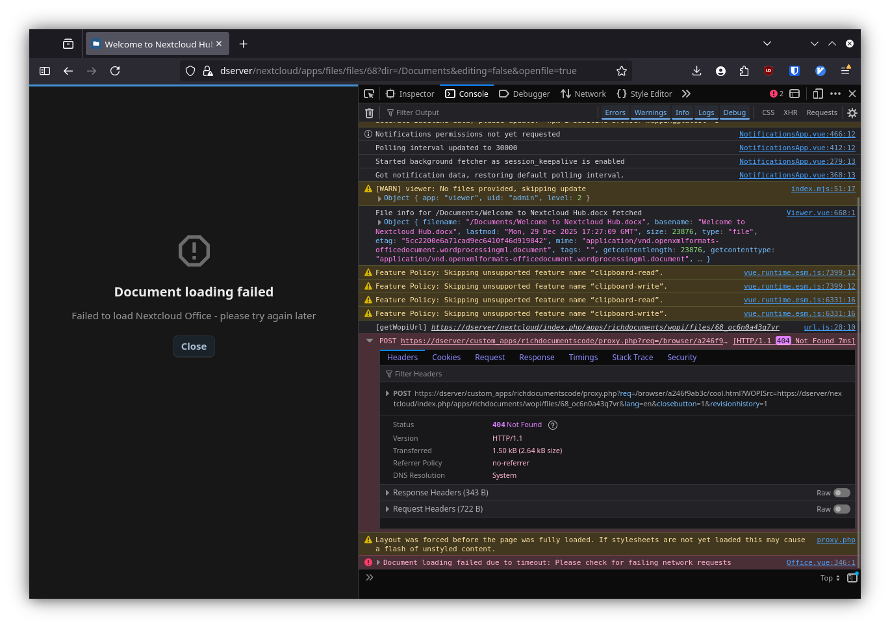890x628 pixels.
Task: Open the Stack Trace tab
Action: (x=632, y=358)
